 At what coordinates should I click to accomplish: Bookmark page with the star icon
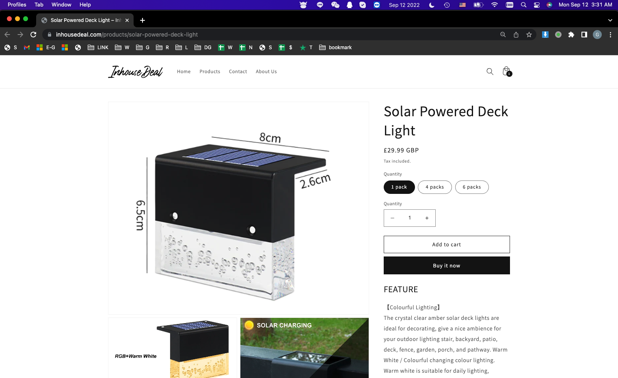[x=529, y=35]
